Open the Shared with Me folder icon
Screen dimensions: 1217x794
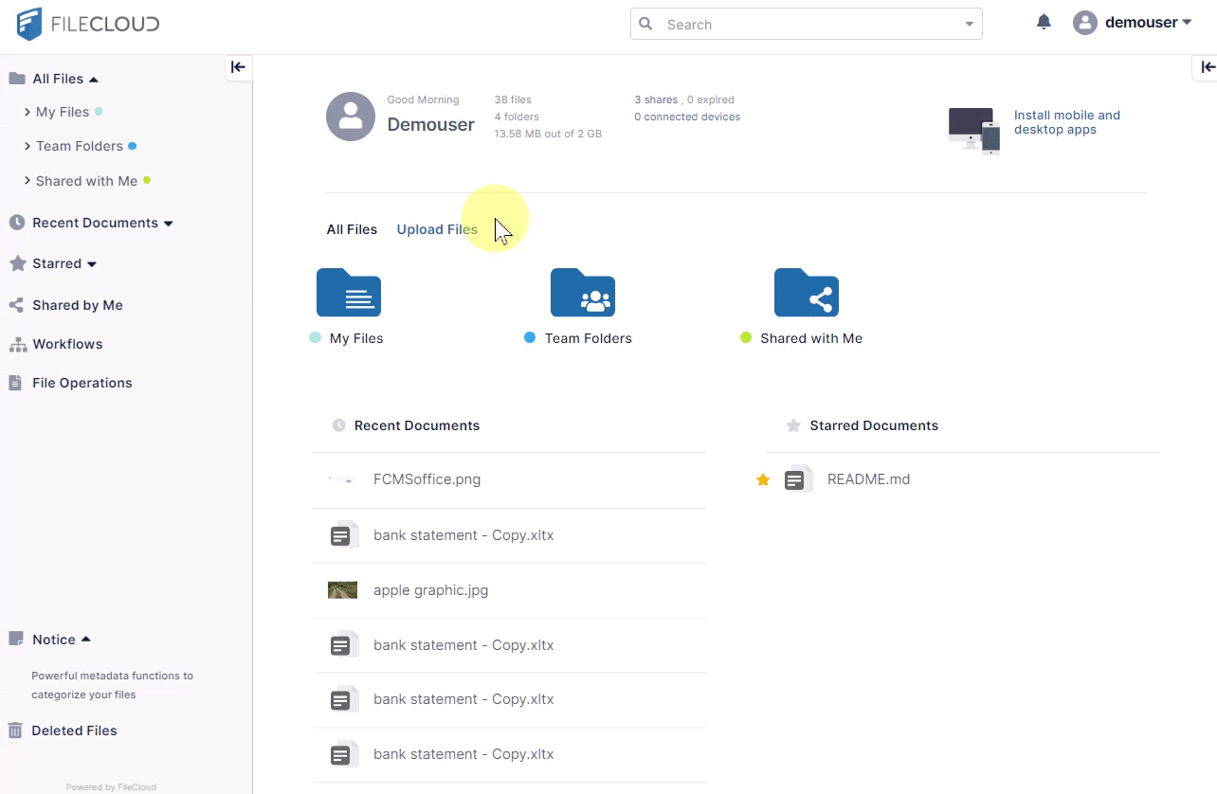806,293
